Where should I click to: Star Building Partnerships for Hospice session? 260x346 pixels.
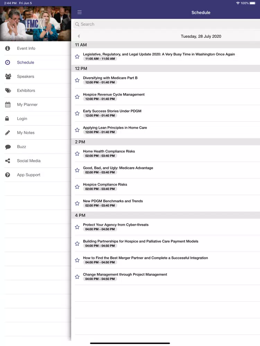click(x=77, y=243)
